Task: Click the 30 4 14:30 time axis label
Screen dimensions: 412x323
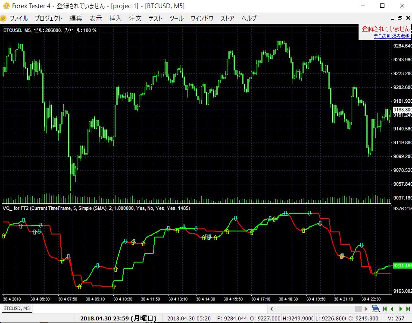Action: [206, 299]
